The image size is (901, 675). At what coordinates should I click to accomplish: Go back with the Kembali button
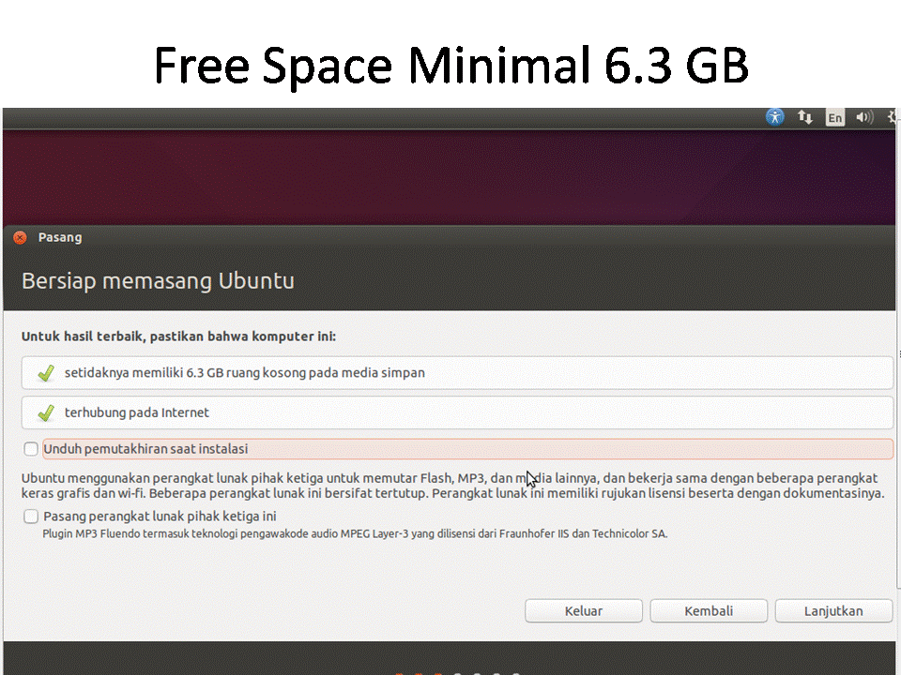(x=709, y=610)
